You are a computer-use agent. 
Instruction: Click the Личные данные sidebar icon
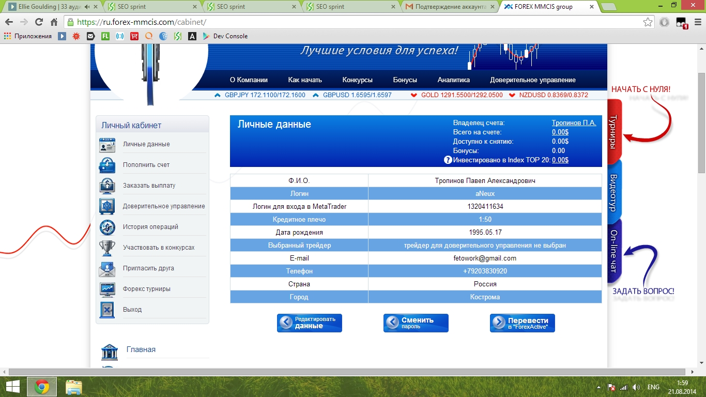[x=107, y=145]
